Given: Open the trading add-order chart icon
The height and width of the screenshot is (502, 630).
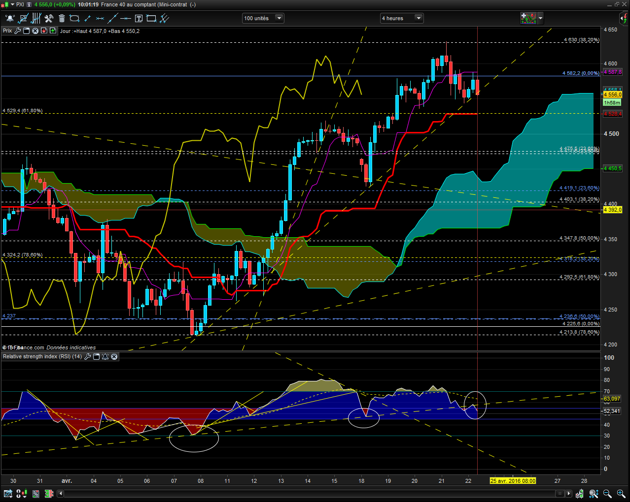Looking at the screenshot, I should [528, 18].
